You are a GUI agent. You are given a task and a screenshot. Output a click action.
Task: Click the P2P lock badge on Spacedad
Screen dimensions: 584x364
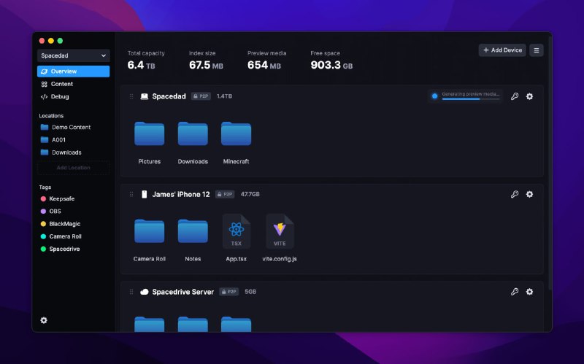click(201, 96)
